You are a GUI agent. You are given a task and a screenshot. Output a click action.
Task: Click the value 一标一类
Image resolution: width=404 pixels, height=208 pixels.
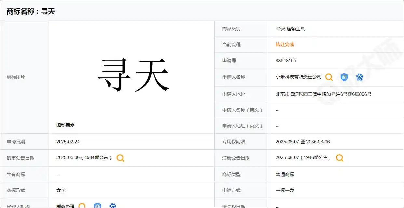click(285, 190)
